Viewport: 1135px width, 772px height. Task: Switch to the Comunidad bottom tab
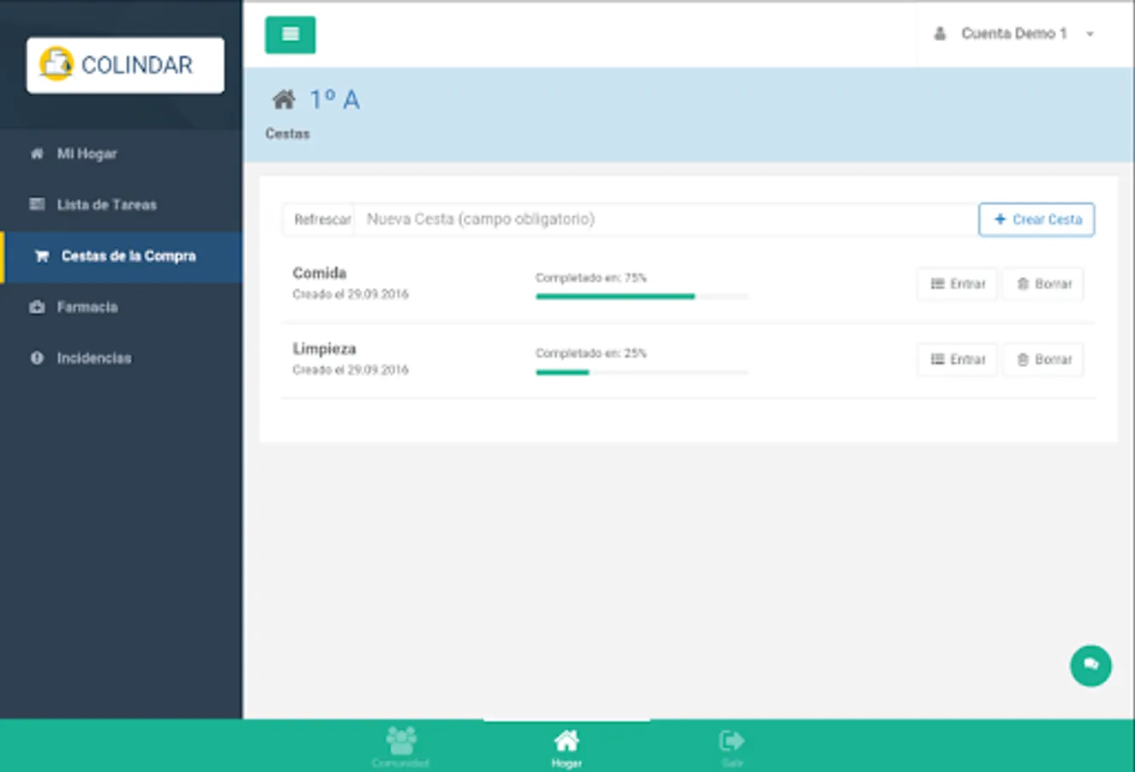click(400, 746)
